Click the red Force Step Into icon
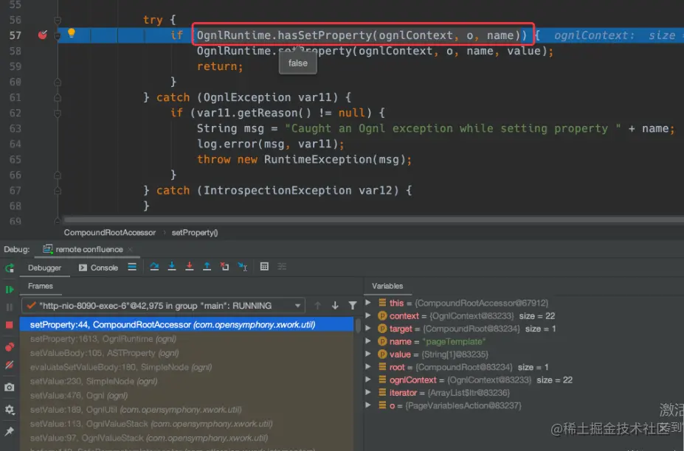This screenshot has width=684, height=451. [190, 267]
